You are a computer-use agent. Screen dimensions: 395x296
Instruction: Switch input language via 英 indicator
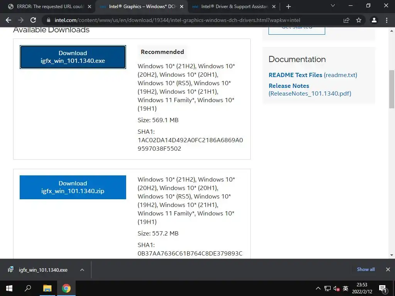pyautogui.click(x=345, y=288)
